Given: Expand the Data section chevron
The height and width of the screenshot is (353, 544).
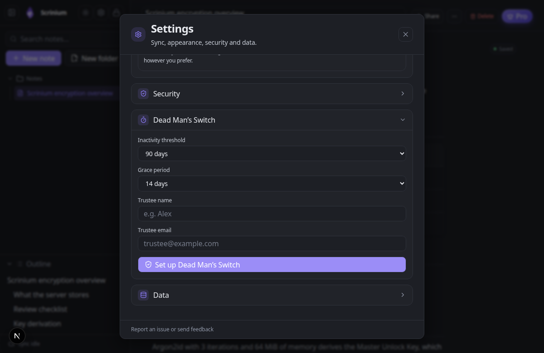Looking at the screenshot, I should (x=403, y=295).
